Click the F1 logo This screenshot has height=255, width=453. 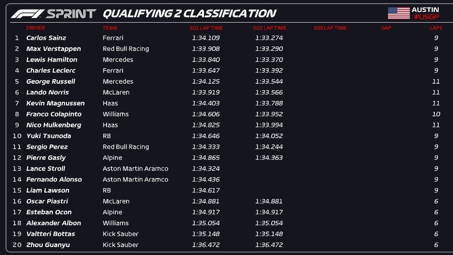(x=27, y=14)
